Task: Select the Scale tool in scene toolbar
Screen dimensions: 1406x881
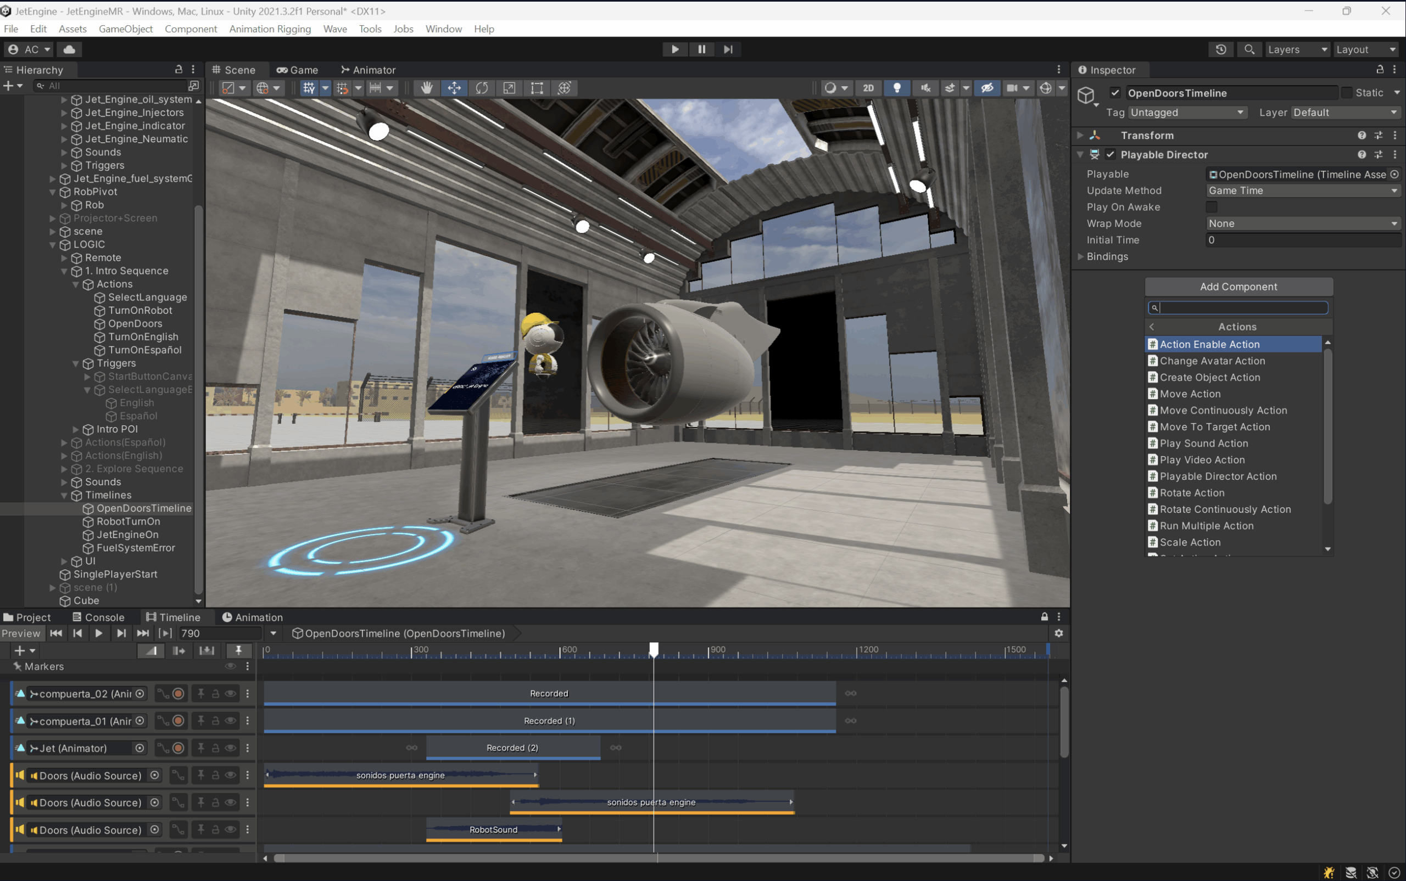Action: point(509,88)
